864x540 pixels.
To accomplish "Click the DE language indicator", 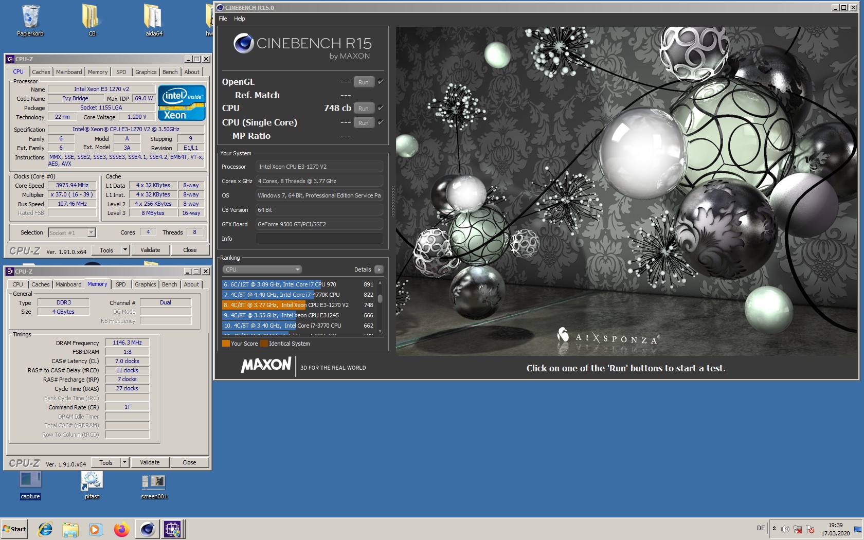I will (x=761, y=528).
